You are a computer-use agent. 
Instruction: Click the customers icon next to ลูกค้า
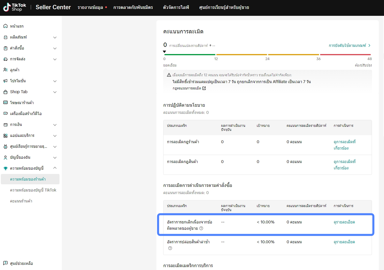[x=5, y=70]
